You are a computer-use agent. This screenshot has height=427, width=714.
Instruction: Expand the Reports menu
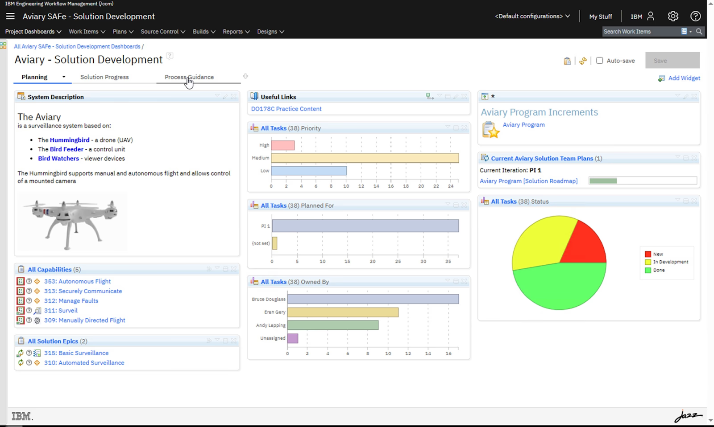pos(236,32)
